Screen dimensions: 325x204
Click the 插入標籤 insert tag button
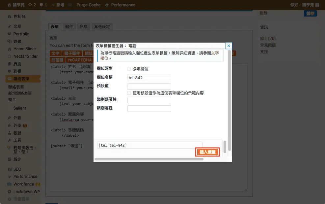point(207,152)
